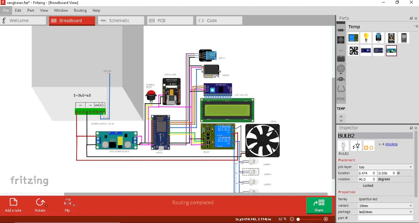The height and width of the screenshot is (223, 419).
Task: Click the Rotate tool icon
Action: pos(40,202)
